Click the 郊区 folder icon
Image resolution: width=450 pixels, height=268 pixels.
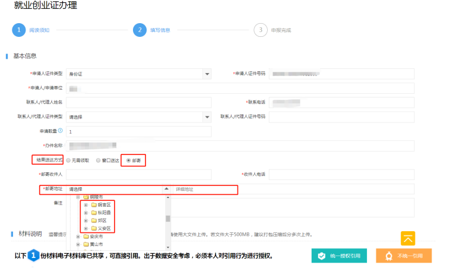click(x=94, y=220)
